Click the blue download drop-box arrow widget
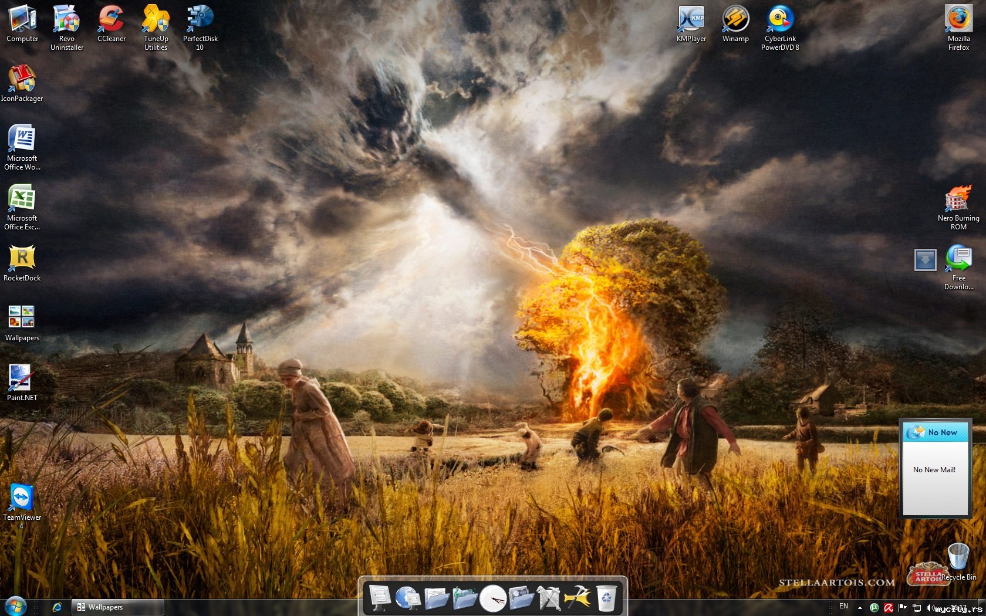The width and height of the screenshot is (986, 616). (x=926, y=259)
